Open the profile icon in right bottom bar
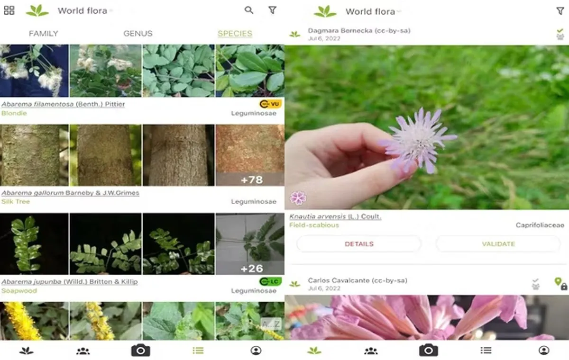The height and width of the screenshot is (360, 569). (x=544, y=351)
